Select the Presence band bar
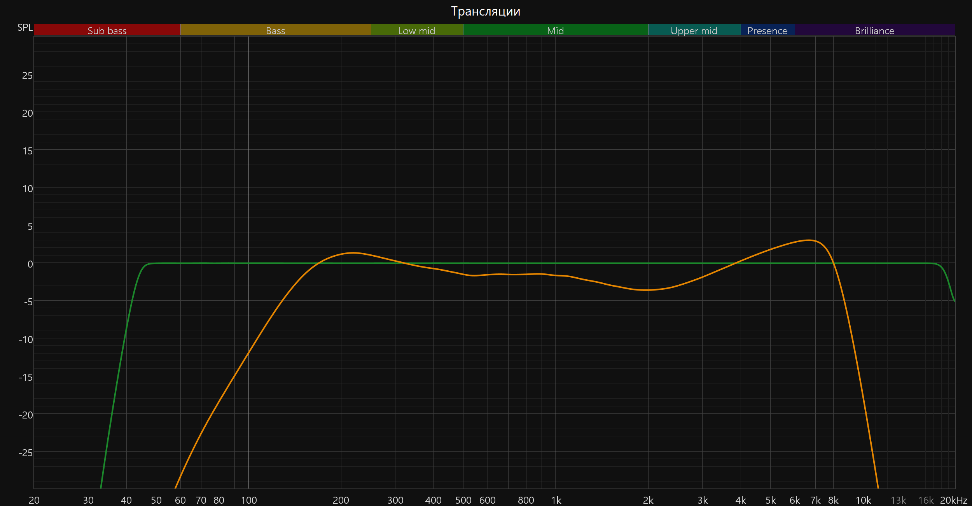Viewport: 972px width, 506px height. point(767,30)
